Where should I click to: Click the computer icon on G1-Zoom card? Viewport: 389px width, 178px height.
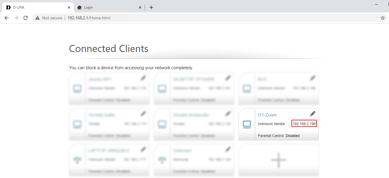point(247,125)
